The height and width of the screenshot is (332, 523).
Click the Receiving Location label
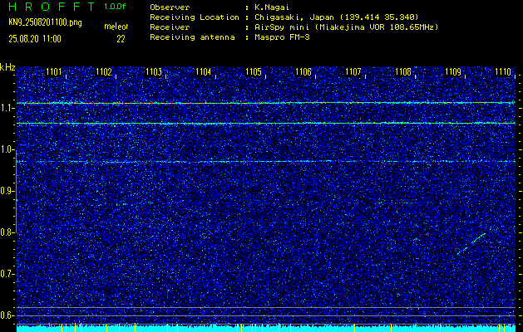195,17
